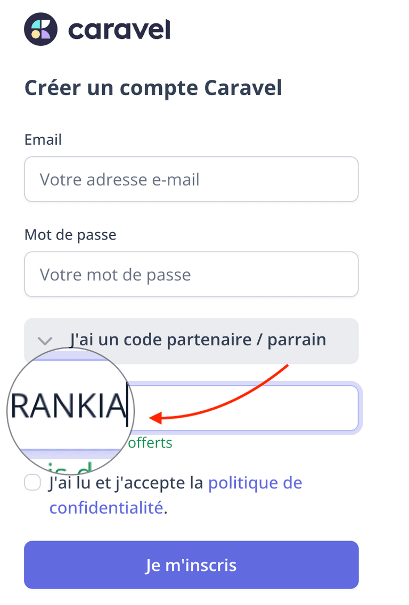The width and height of the screenshot is (409, 605).
Task: Click the chevron on the partner code section
Action: tap(45, 341)
